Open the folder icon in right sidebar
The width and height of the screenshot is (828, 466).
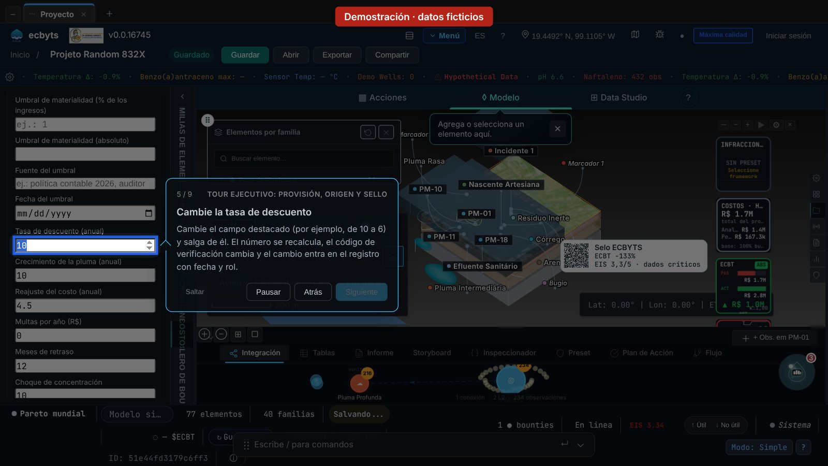pyautogui.click(x=816, y=211)
